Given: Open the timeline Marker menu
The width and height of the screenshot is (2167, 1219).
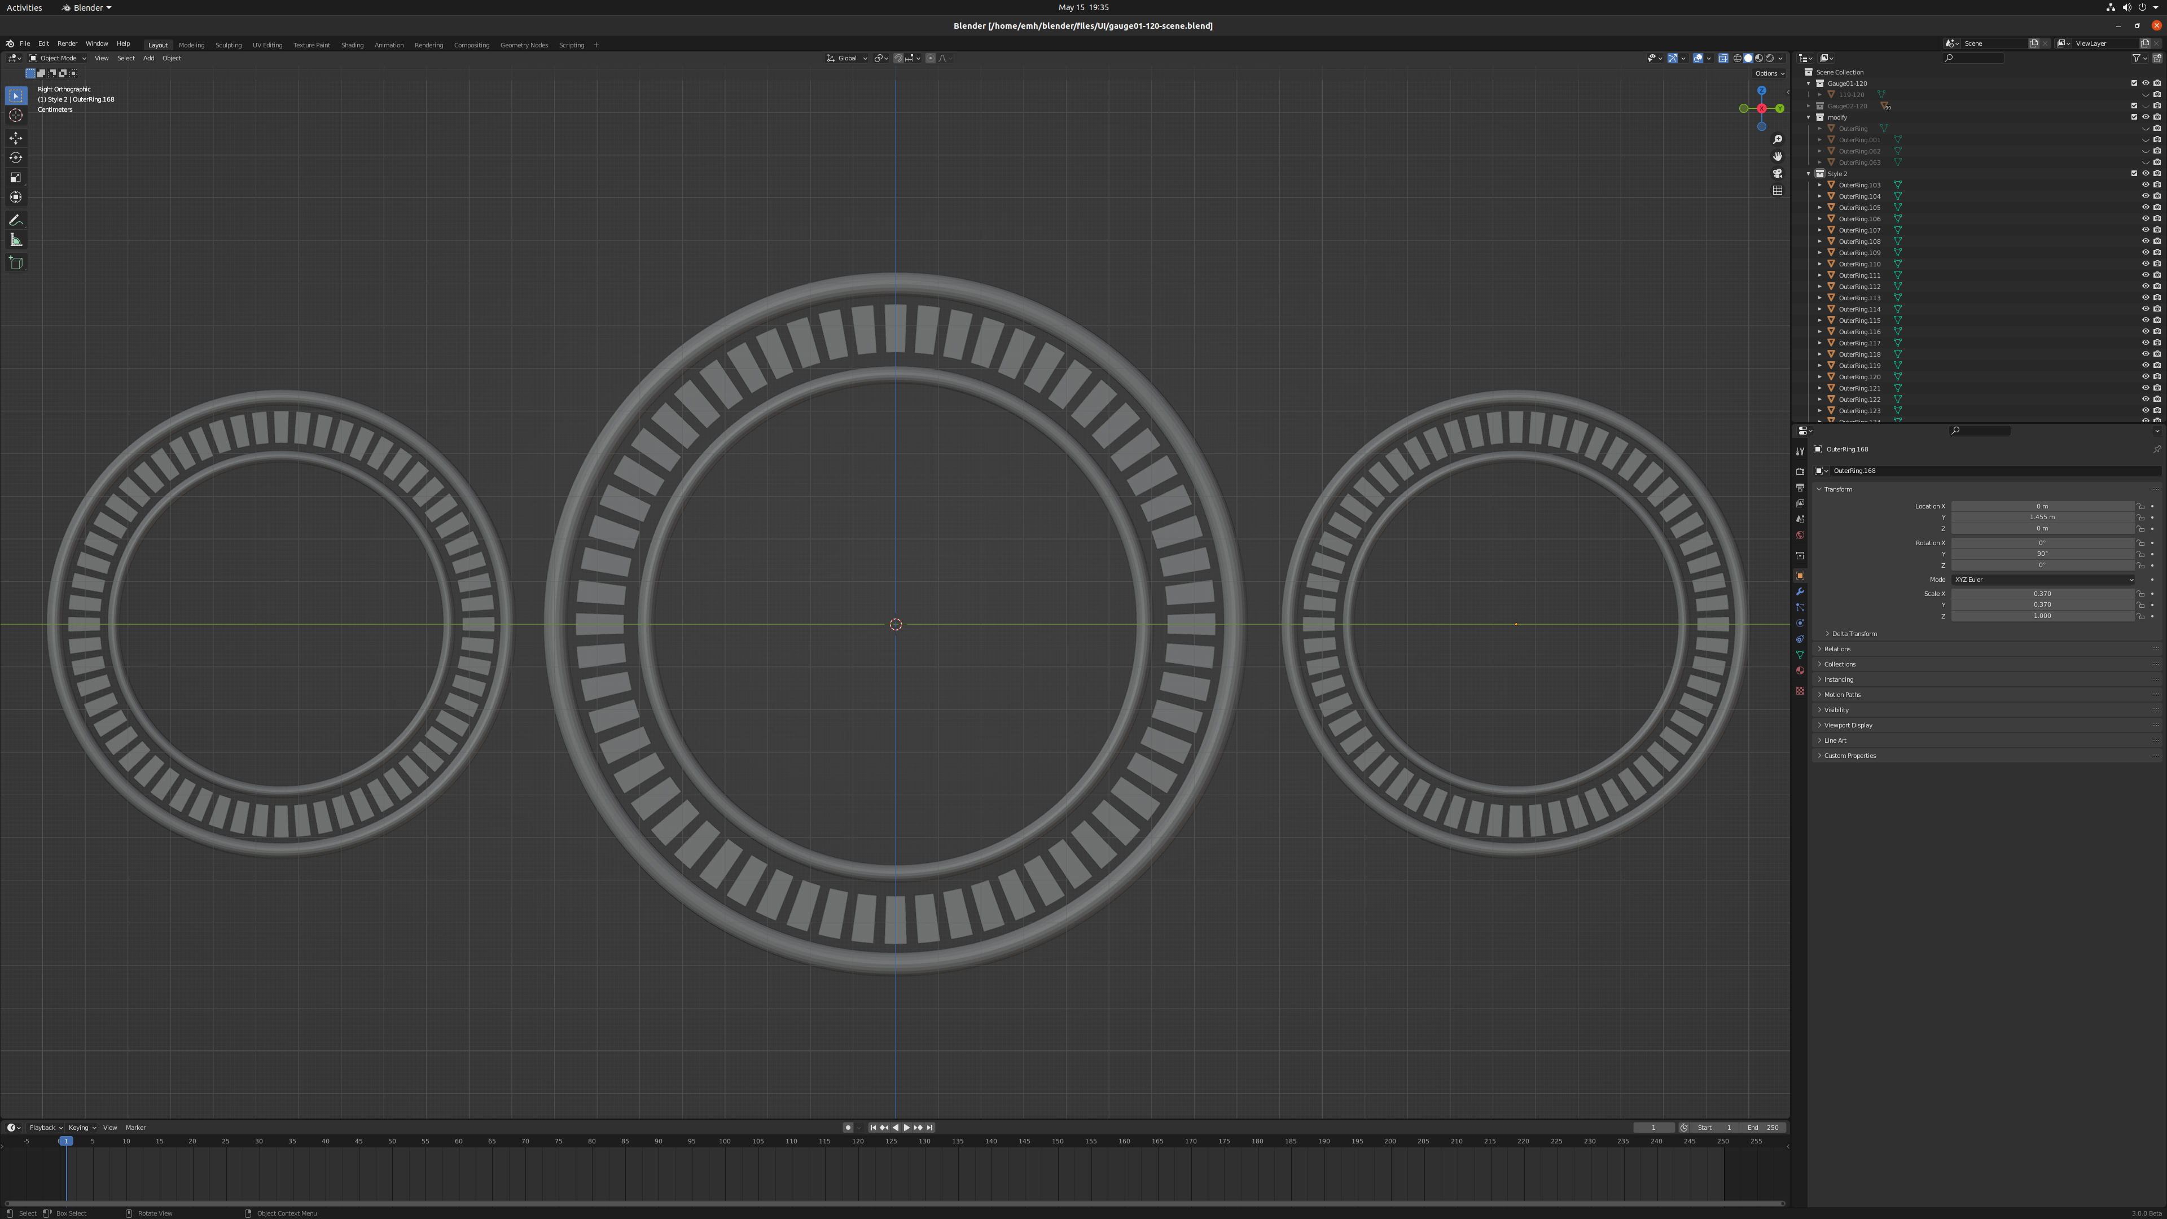Looking at the screenshot, I should (x=135, y=1128).
